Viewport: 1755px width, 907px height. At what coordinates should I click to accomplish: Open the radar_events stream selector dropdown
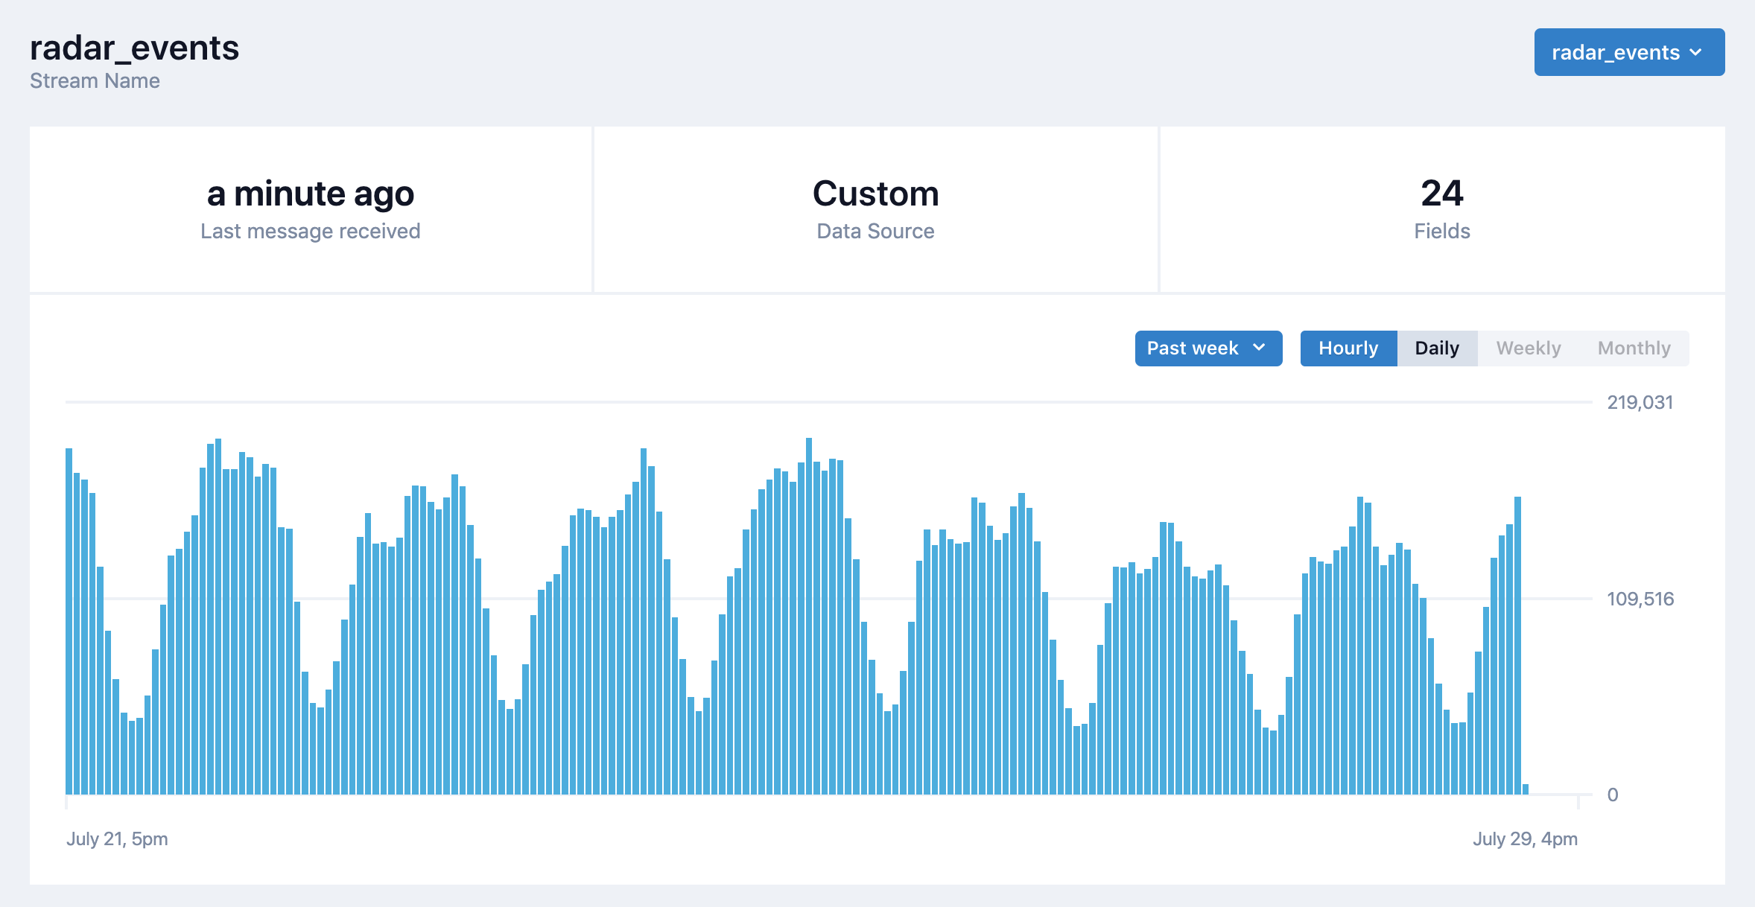click(1629, 52)
